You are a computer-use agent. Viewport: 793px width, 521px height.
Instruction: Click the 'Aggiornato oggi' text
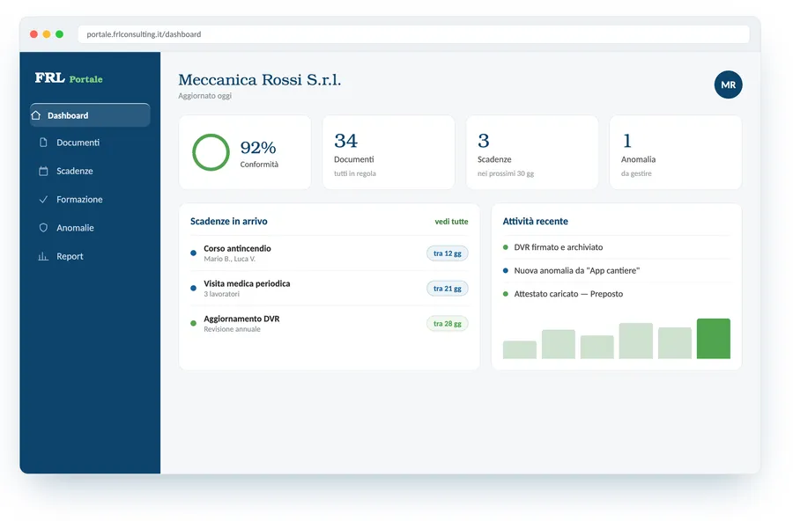[x=204, y=96]
